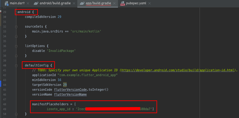Close the pubspec.yaml tab
239x118 pixels.
[149, 3]
